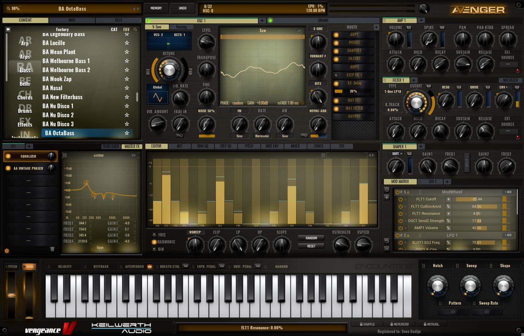The height and width of the screenshot is (336, 524).
Task: Collapse mod matrix with the up chevron icon
Action: 387,249
